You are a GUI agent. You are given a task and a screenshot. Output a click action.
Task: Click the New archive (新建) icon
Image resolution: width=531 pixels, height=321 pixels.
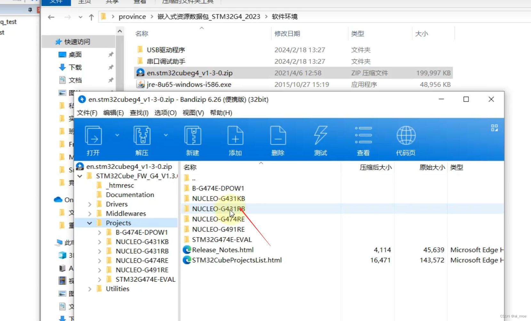coord(193,135)
